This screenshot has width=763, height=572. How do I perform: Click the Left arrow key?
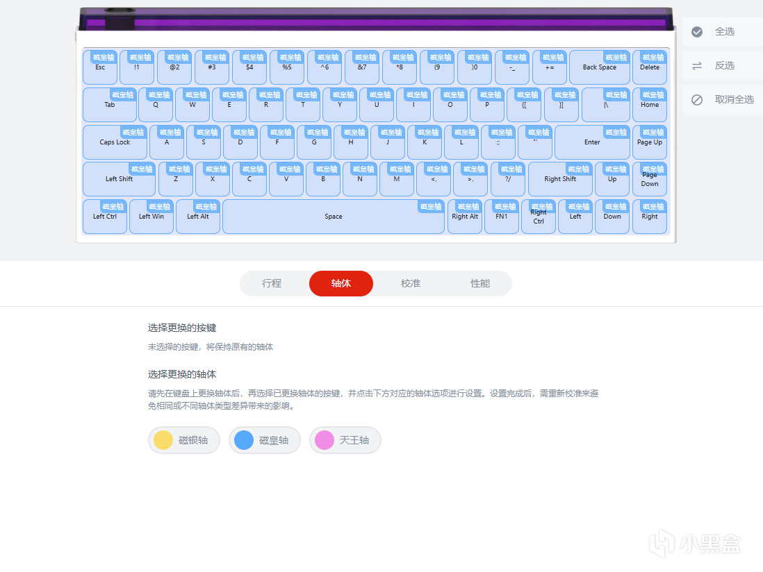coord(575,217)
